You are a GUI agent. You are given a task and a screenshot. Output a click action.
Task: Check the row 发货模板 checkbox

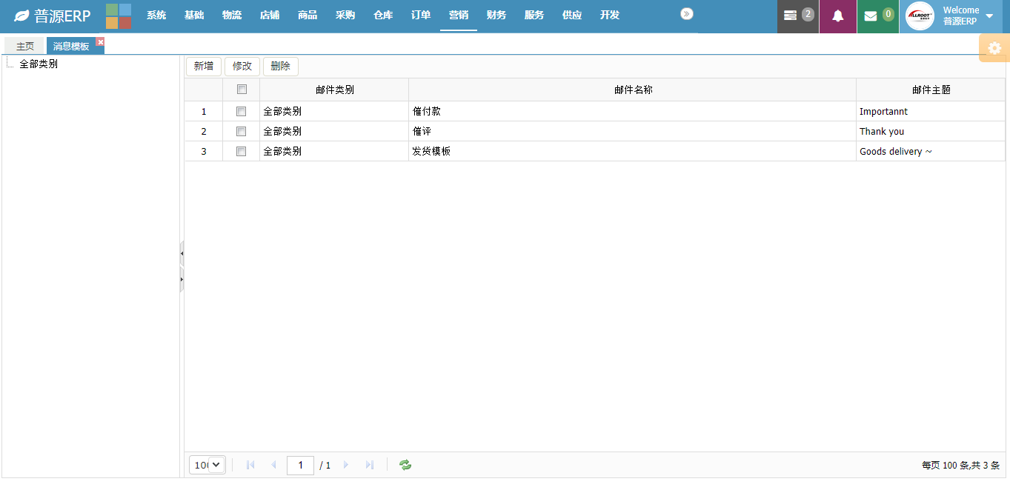click(x=241, y=151)
